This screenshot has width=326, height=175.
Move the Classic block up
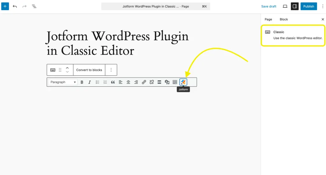coord(67,68)
